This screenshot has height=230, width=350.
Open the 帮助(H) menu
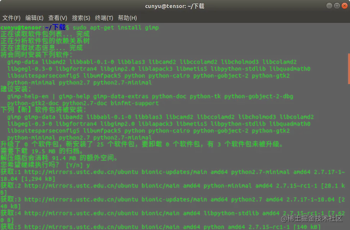127,18
